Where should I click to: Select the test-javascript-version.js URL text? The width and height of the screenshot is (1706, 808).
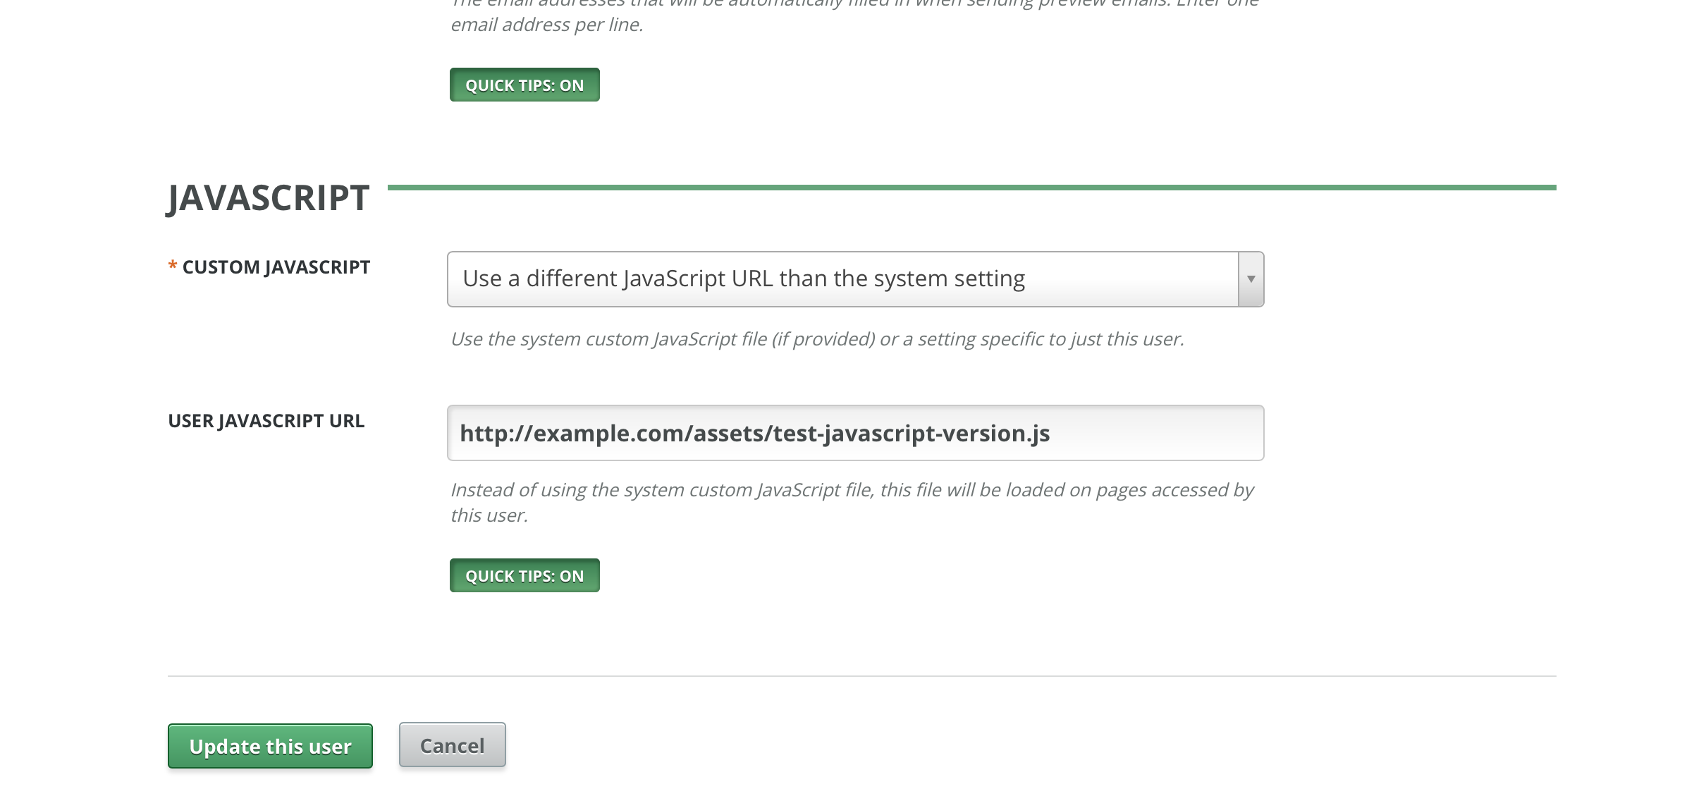coord(755,432)
